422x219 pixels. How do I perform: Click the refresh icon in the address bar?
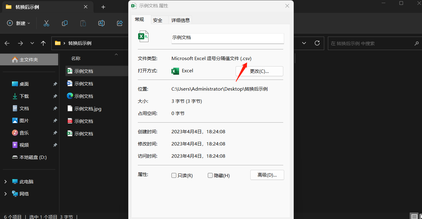click(317, 43)
